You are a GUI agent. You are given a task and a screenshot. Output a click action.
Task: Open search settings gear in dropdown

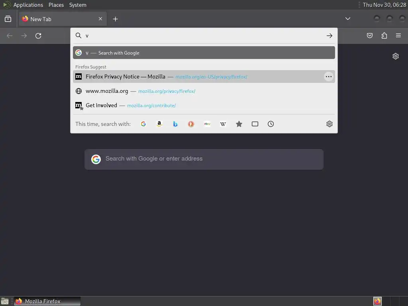(x=330, y=124)
